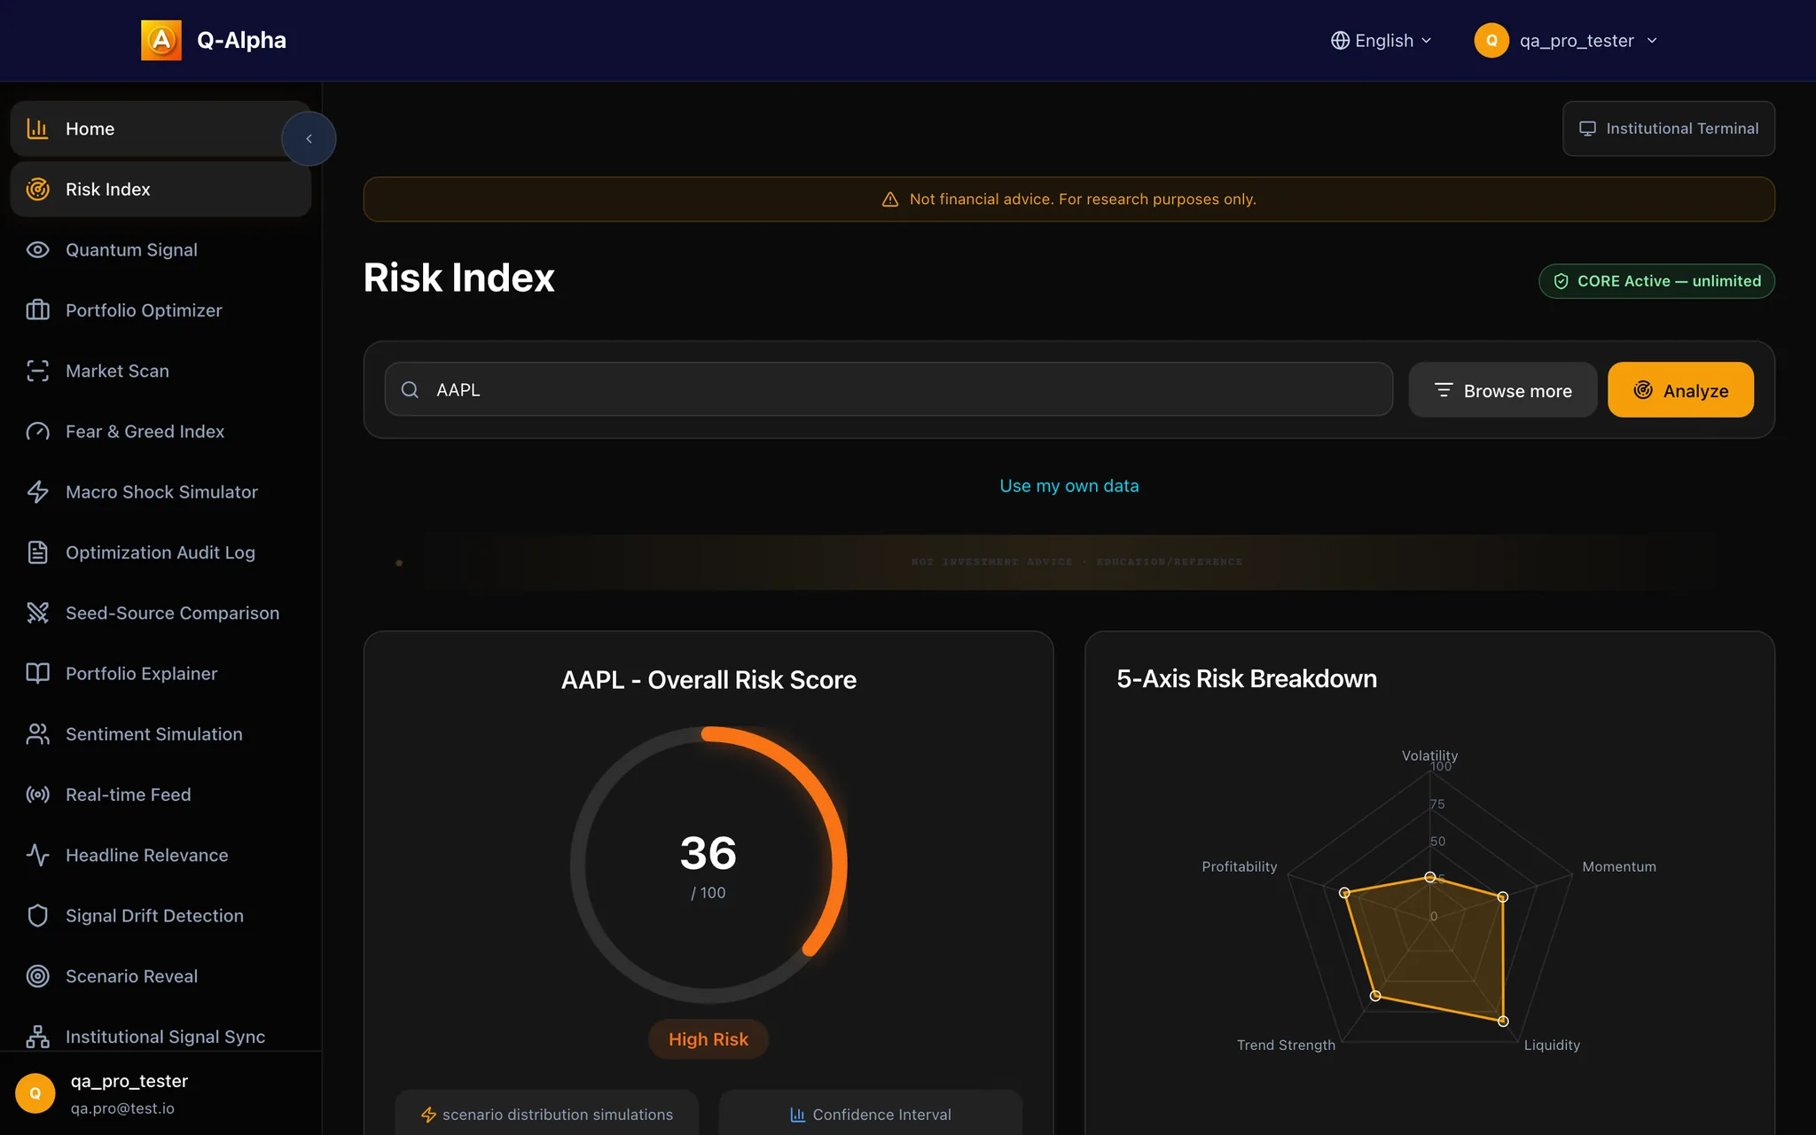Expand the qa_pro_tester account menu

[1566, 41]
